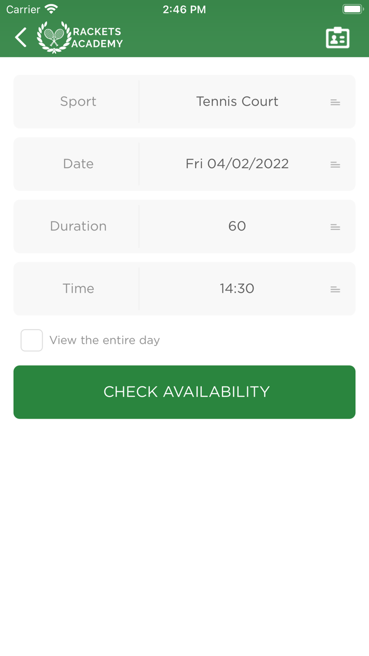Tap the Duration field label
Viewport: 369px width, 656px height.
click(78, 226)
